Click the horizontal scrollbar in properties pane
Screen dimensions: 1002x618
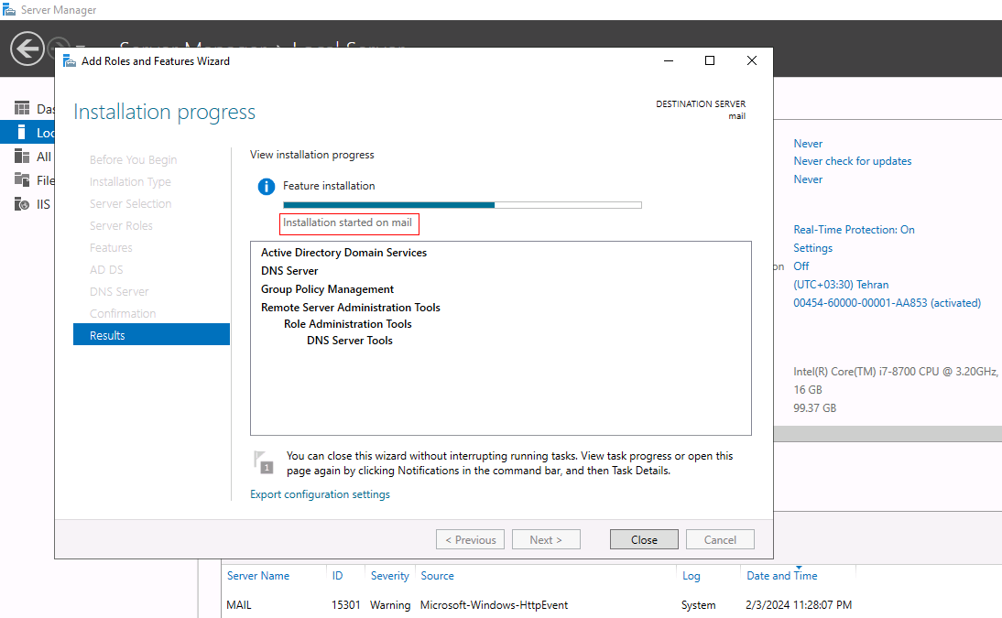[x=888, y=433]
